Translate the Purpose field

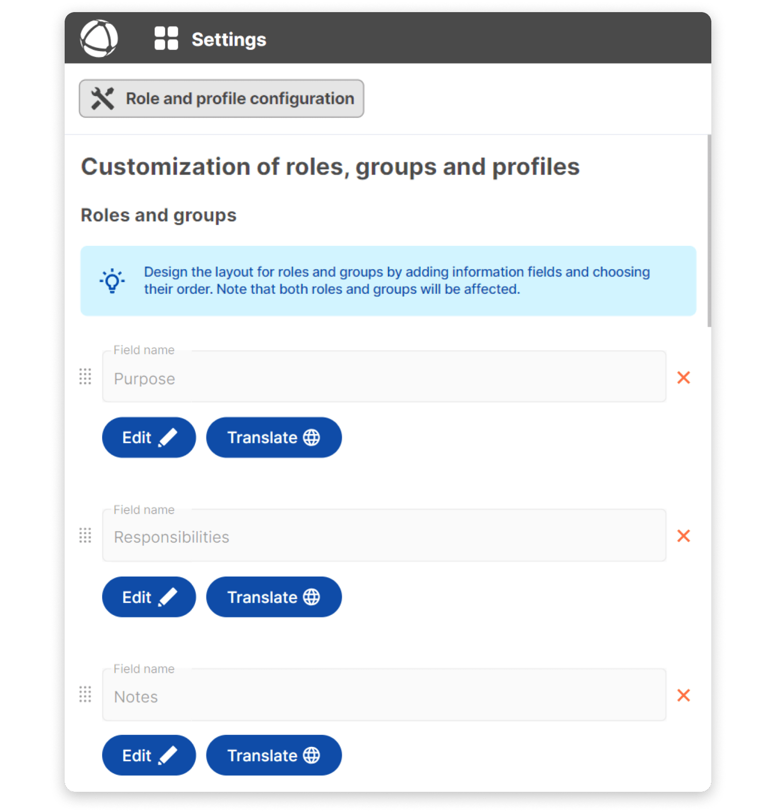point(274,437)
